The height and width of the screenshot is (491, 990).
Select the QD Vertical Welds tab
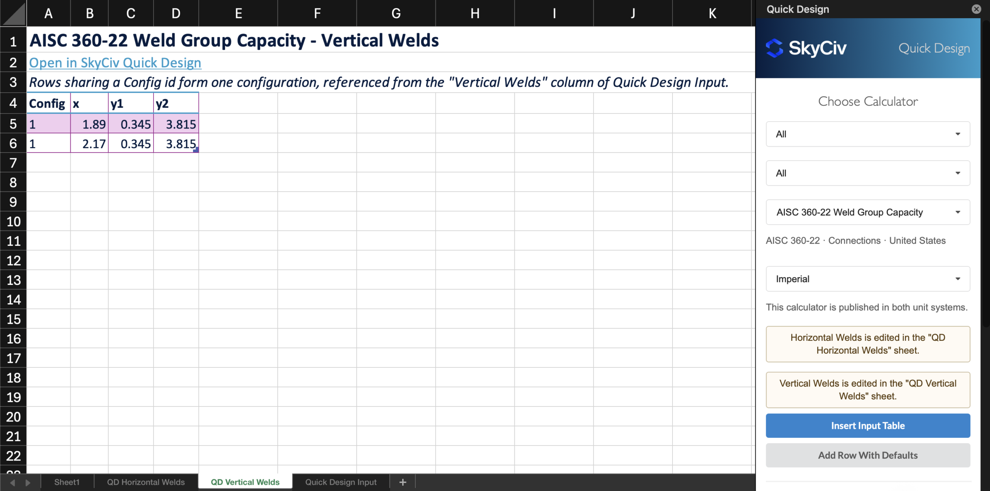pos(245,482)
